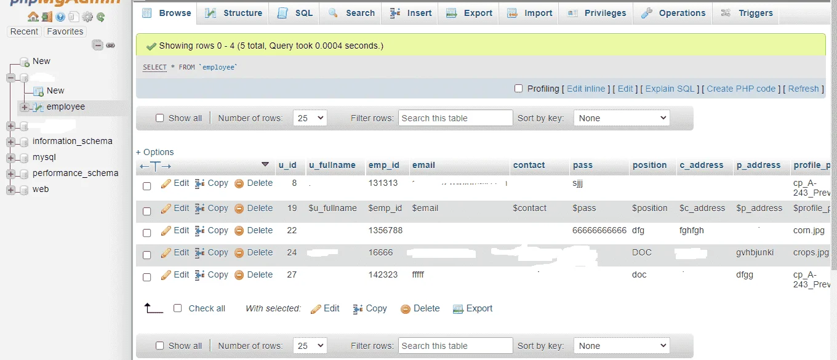Open the Search tab

351,13
